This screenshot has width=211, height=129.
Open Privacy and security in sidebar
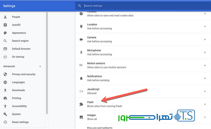(23, 74)
